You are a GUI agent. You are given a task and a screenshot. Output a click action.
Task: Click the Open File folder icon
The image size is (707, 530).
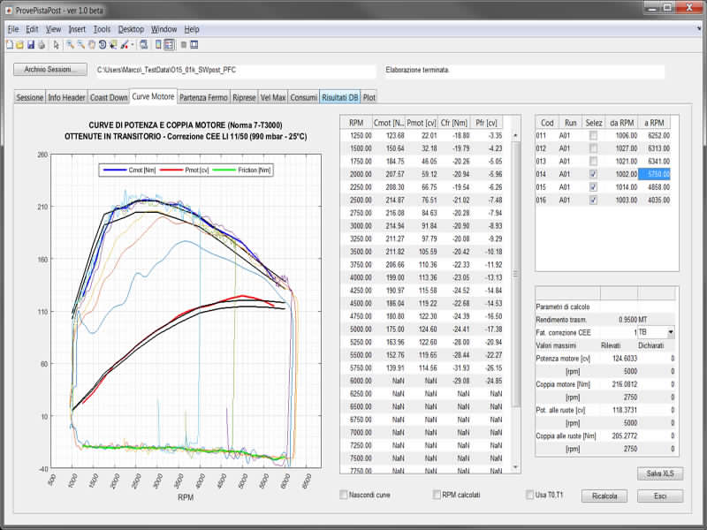coord(20,44)
